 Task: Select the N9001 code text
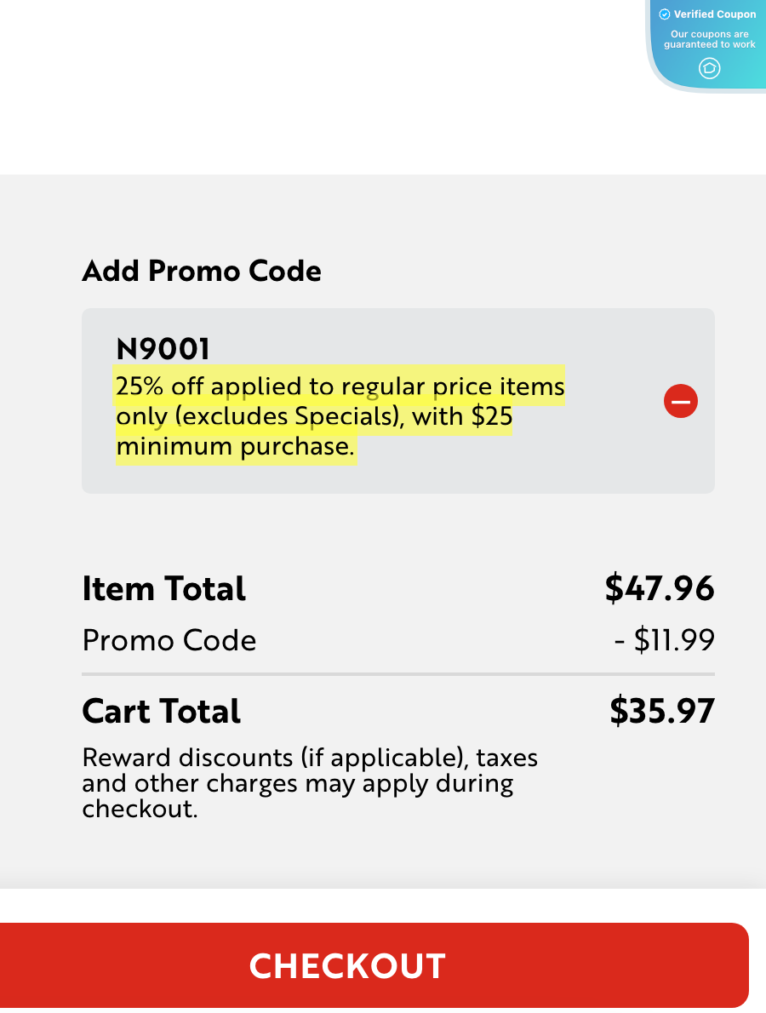tap(163, 348)
